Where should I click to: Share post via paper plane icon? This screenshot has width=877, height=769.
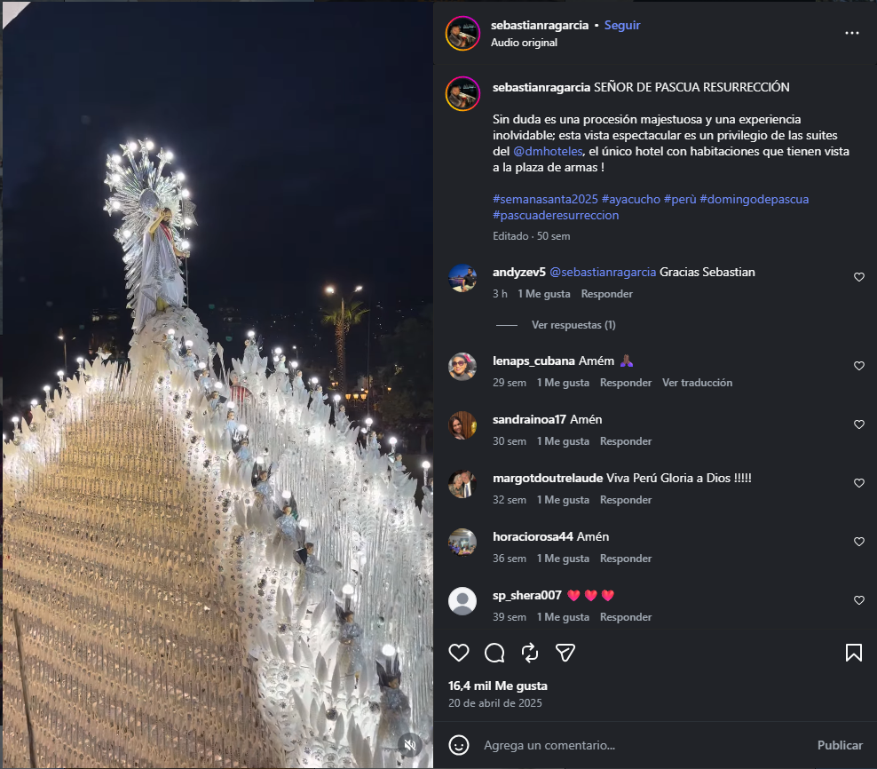pos(565,653)
